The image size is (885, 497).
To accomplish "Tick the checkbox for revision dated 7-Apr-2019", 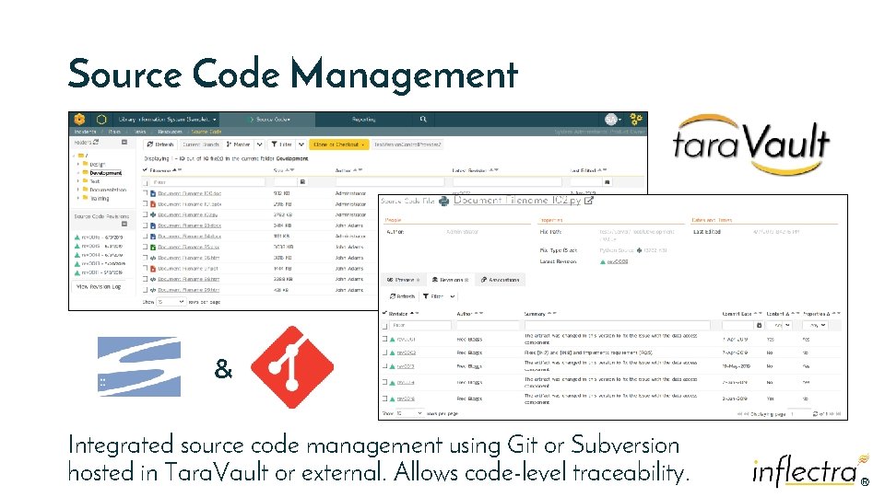I will coord(385,353).
